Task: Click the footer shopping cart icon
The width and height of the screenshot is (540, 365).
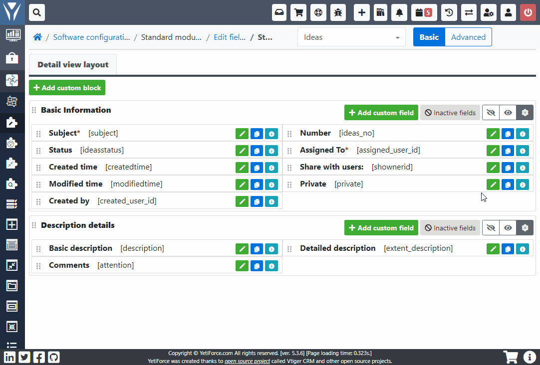Action: 511,357
